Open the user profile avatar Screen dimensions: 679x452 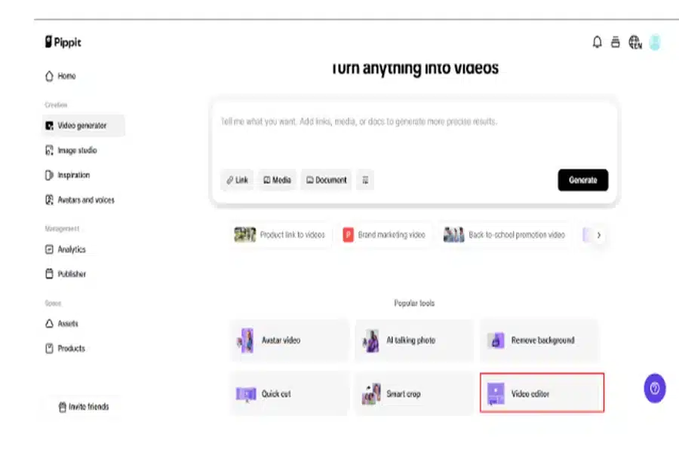[655, 42]
